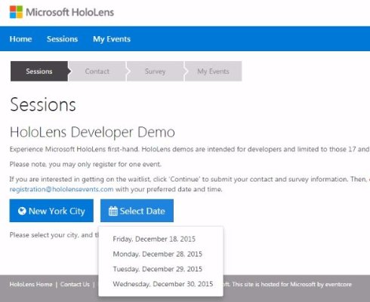Choose Friday, December 18, 2015

(154, 239)
